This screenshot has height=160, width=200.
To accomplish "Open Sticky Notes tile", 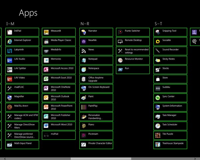I will (x=170, y=60).
